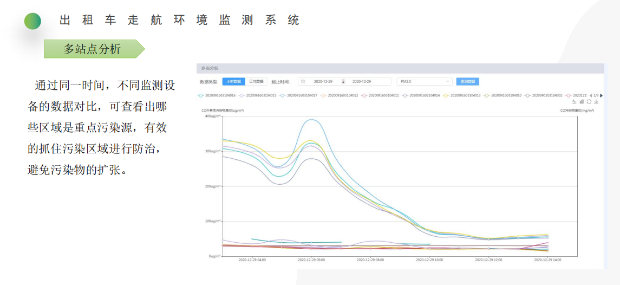Click x-axis label 2020-12-29 06:00

click(x=311, y=261)
